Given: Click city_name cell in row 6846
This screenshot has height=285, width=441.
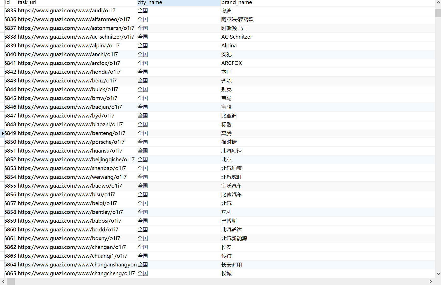Looking at the screenshot, I should pos(179,107).
